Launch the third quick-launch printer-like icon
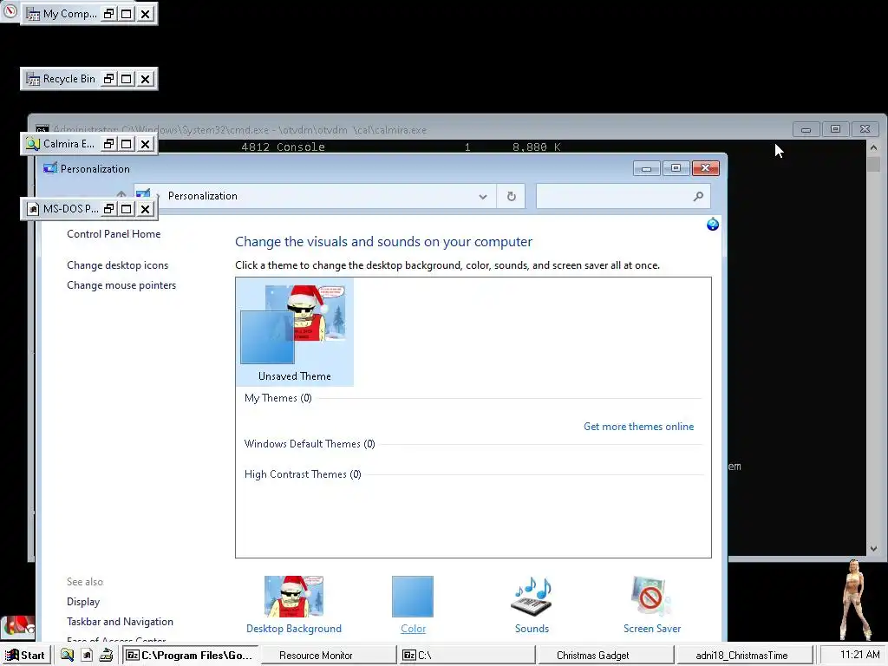888x666 pixels. pos(106,656)
